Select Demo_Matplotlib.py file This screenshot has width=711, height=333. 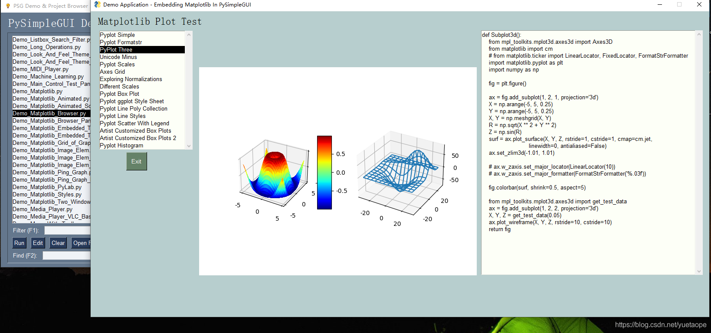tap(52, 91)
